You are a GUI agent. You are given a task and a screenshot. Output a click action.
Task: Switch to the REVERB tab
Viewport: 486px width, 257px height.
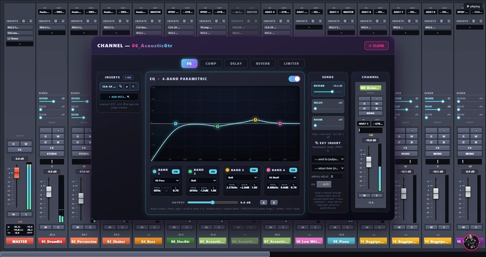(x=263, y=63)
